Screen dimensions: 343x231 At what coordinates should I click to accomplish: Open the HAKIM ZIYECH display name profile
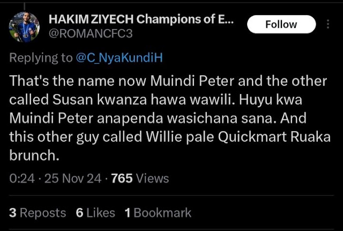coord(141,19)
